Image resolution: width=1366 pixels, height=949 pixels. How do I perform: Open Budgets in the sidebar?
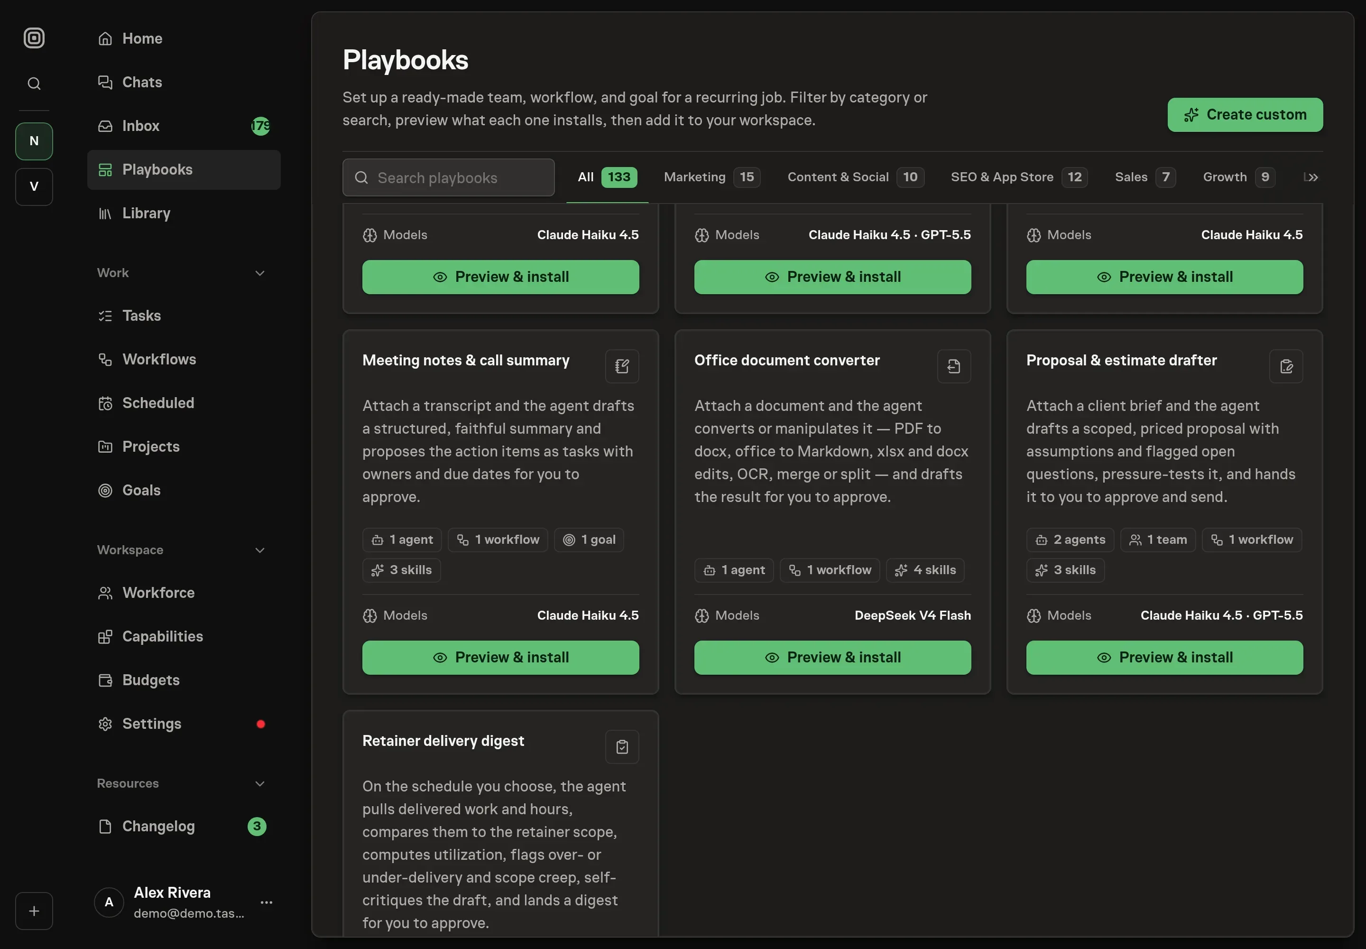click(x=184, y=680)
